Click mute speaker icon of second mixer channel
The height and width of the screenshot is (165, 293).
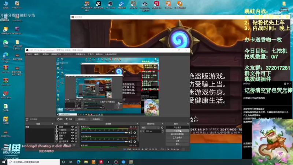tap(130, 142)
